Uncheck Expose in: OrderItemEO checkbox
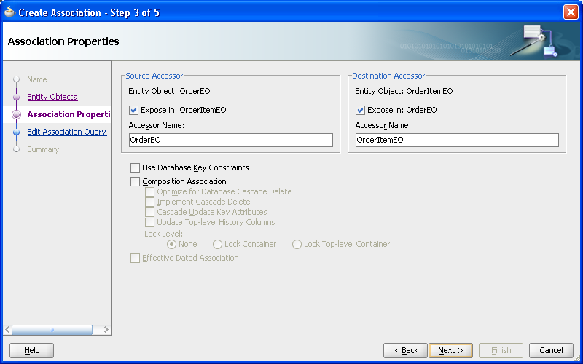 (x=134, y=111)
